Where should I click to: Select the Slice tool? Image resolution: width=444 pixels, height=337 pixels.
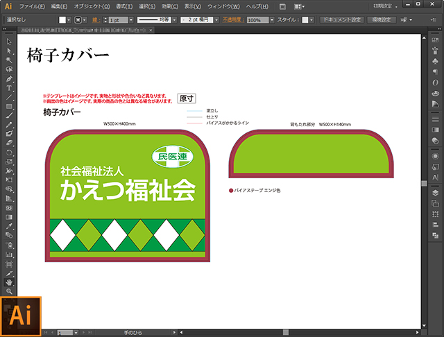[9, 273]
